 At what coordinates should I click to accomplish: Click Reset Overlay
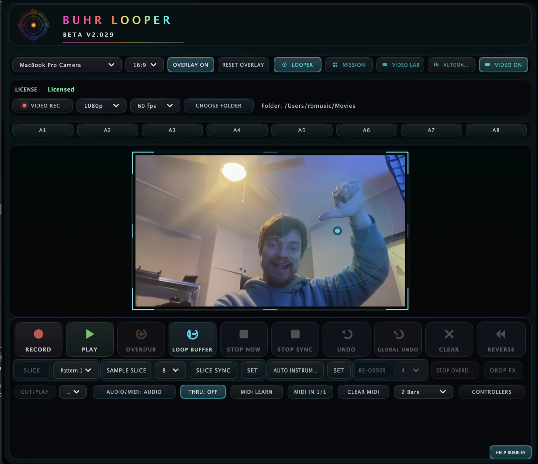pos(243,65)
